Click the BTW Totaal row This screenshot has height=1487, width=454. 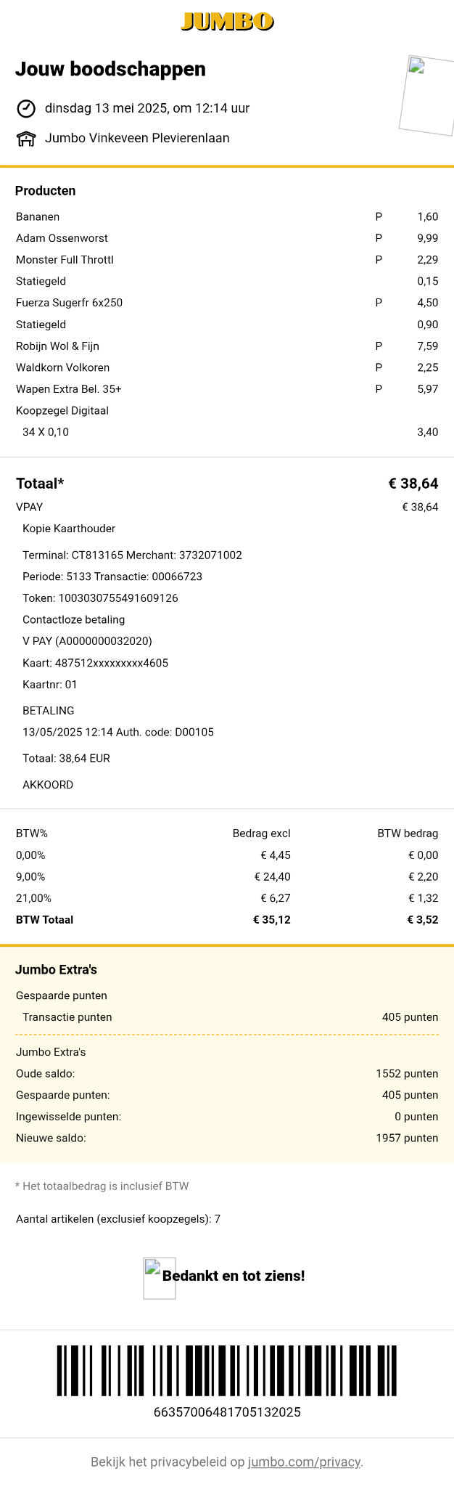(x=45, y=920)
